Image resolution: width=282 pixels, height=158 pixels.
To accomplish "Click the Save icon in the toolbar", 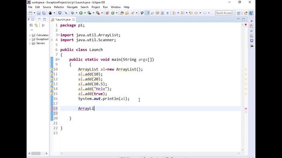I will (x=39, y=13).
